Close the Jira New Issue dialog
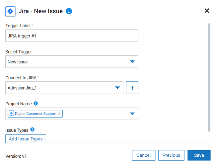The height and width of the screenshot is (166, 218). click(207, 11)
